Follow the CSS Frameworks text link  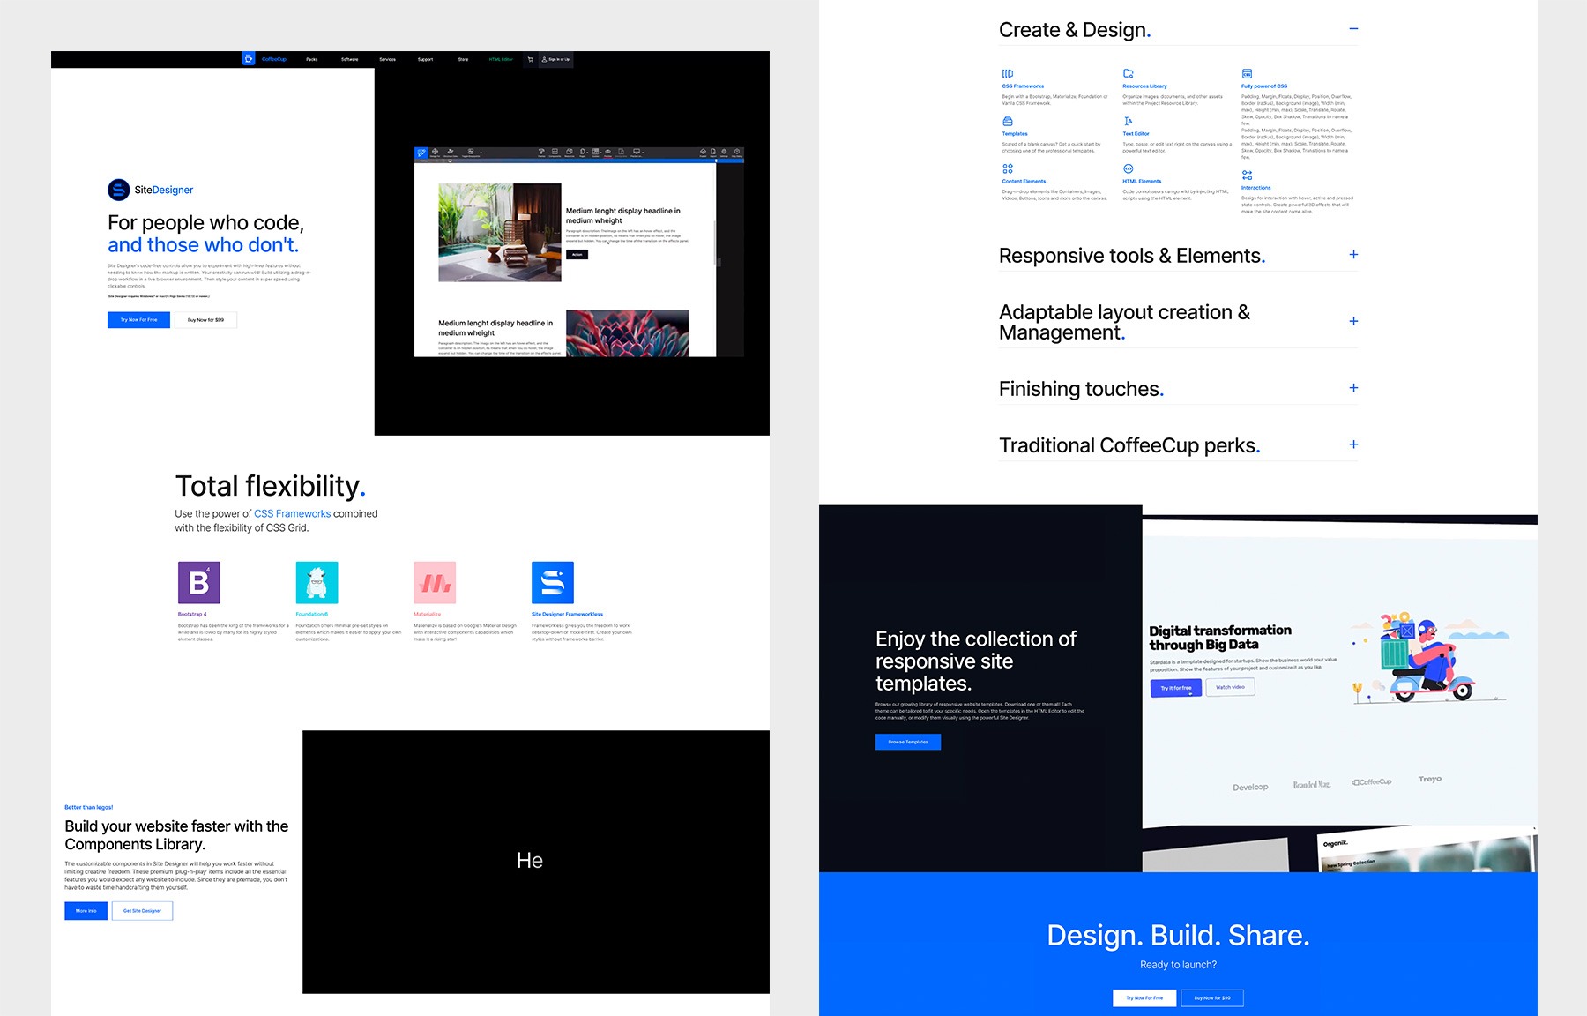pyautogui.click(x=292, y=513)
